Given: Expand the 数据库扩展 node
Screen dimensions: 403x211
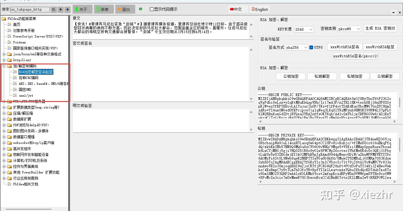Looking at the screenshot, I should click(4, 119).
